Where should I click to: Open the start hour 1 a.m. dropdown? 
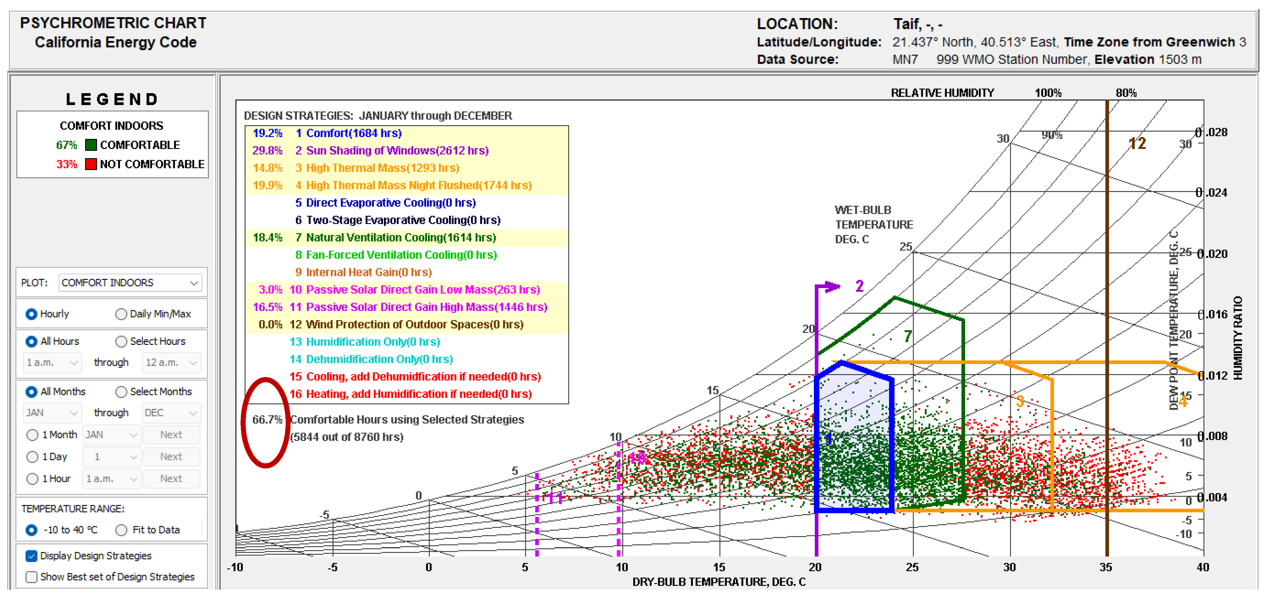click(52, 363)
